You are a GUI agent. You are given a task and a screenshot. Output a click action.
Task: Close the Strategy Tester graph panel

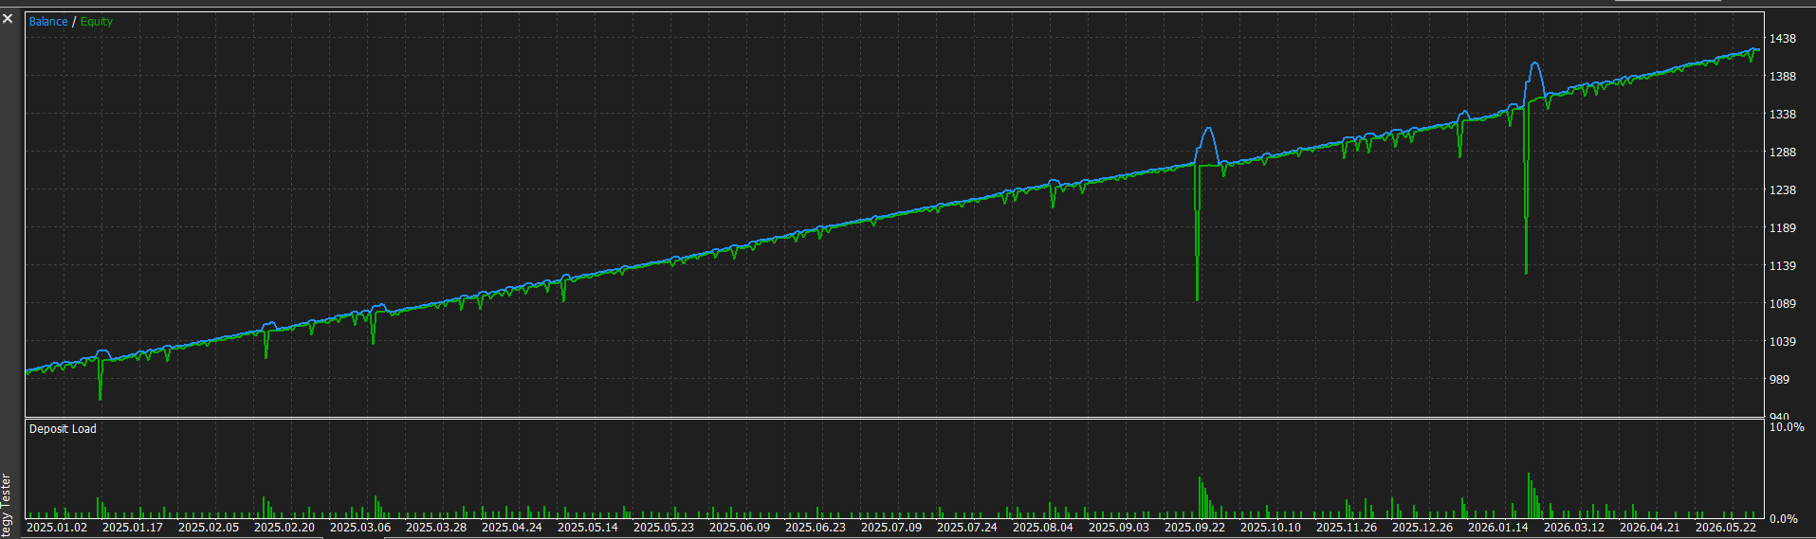(x=8, y=19)
